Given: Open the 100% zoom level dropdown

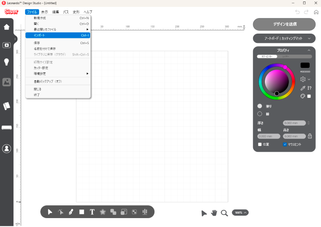Looking at the screenshot, I should click(240, 212).
